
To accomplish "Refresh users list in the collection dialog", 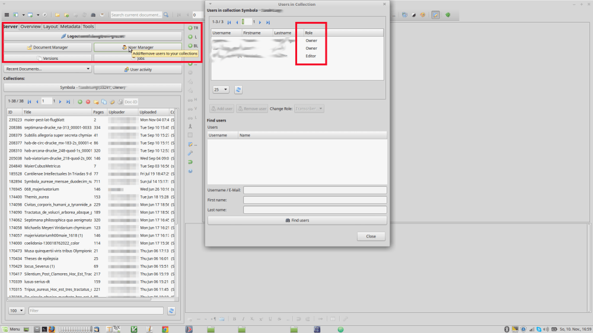I will coord(238,89).
